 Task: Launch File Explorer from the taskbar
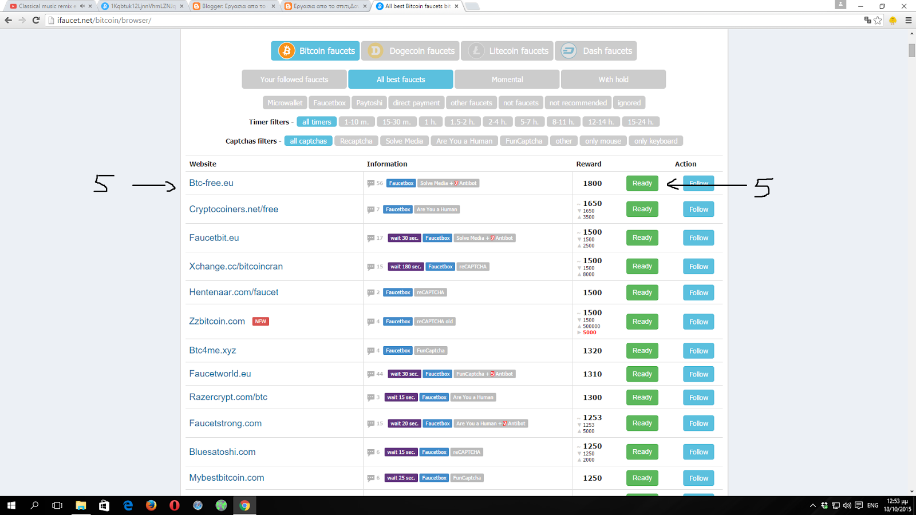[81, 505]
